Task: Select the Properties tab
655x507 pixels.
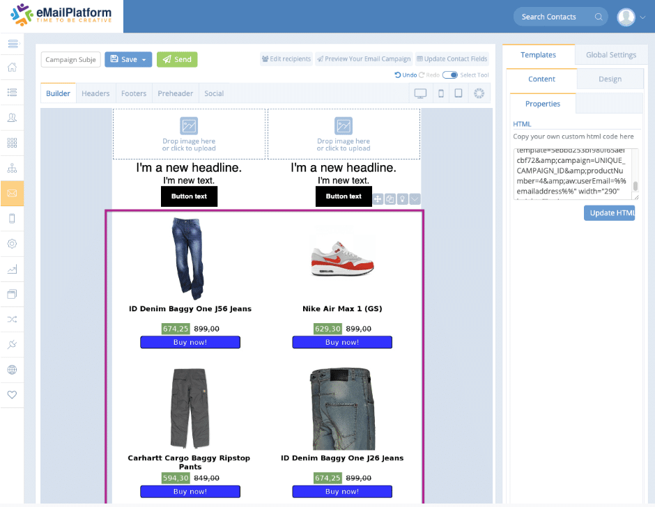Action: coord(543,104)
